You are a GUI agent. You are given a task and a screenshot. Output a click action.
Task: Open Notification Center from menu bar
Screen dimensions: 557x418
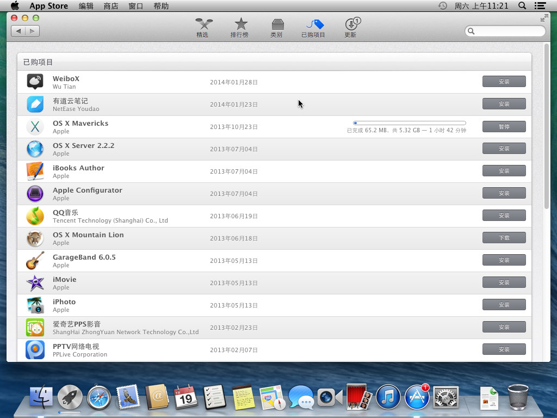[x=540, y=5]
